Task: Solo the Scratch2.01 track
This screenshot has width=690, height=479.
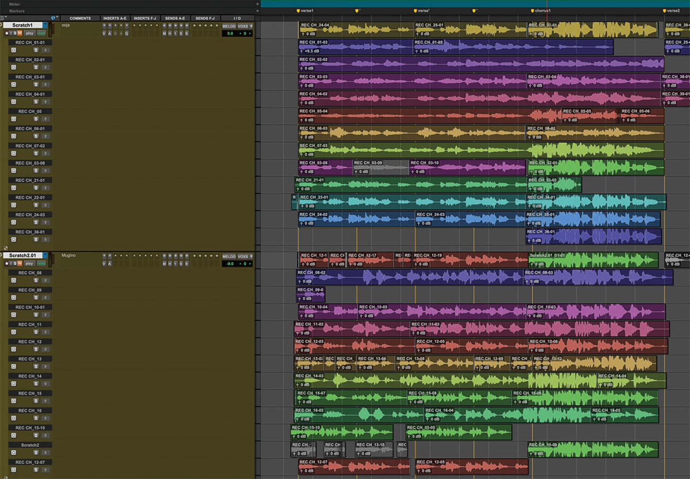Action: click(x=15, y=264)
